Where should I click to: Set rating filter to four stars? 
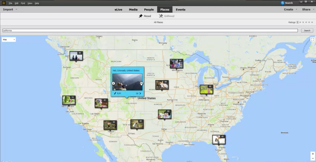coord(309,22)
